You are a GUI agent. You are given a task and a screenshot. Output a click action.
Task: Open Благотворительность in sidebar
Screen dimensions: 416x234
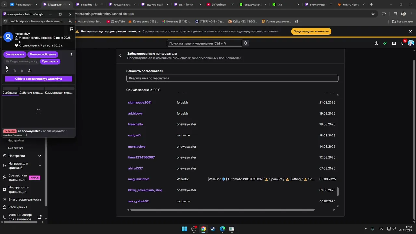[x=22, y=199]
